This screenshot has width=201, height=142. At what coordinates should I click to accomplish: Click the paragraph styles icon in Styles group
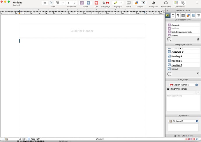pyautogui.click(x=88, y=3)
